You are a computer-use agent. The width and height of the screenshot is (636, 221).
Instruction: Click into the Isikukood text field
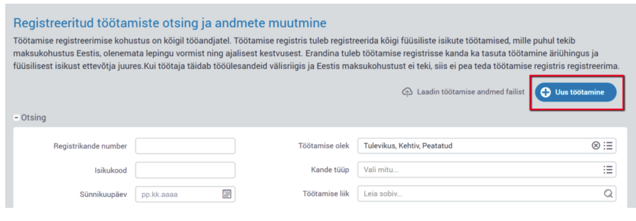pos(185,170)
